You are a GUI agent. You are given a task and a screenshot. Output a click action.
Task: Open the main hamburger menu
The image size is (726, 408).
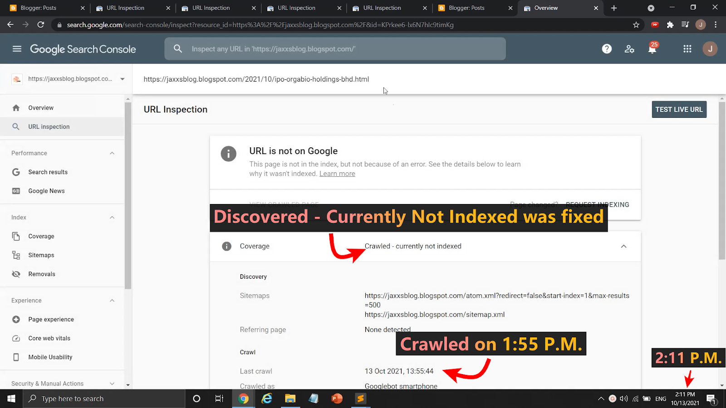(17, 49)
